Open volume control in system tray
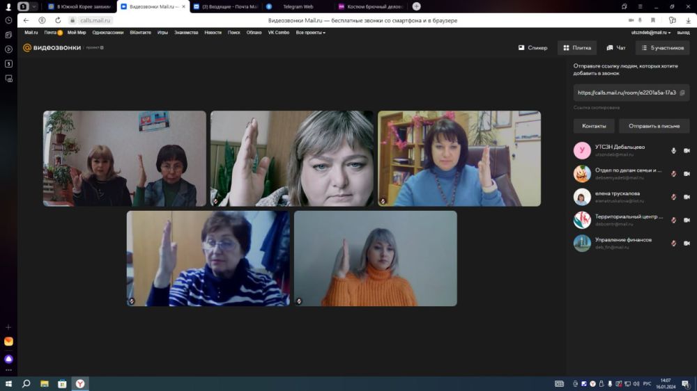 pyautogui.click(x=636, y=384)
